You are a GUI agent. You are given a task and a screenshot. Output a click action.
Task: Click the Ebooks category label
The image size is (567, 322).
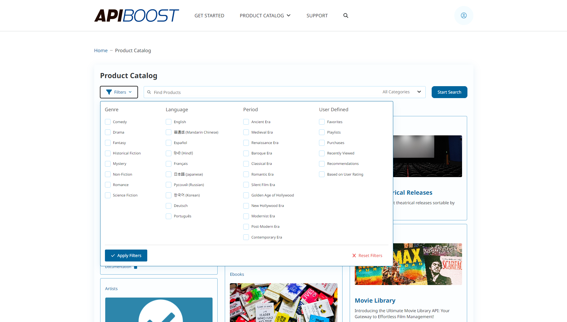237,274
